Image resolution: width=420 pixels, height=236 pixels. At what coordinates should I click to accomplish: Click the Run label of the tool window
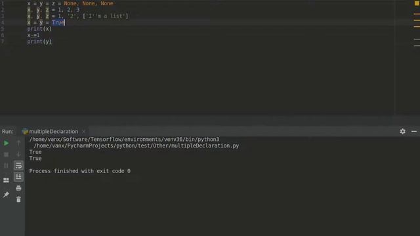coord(7,131)
